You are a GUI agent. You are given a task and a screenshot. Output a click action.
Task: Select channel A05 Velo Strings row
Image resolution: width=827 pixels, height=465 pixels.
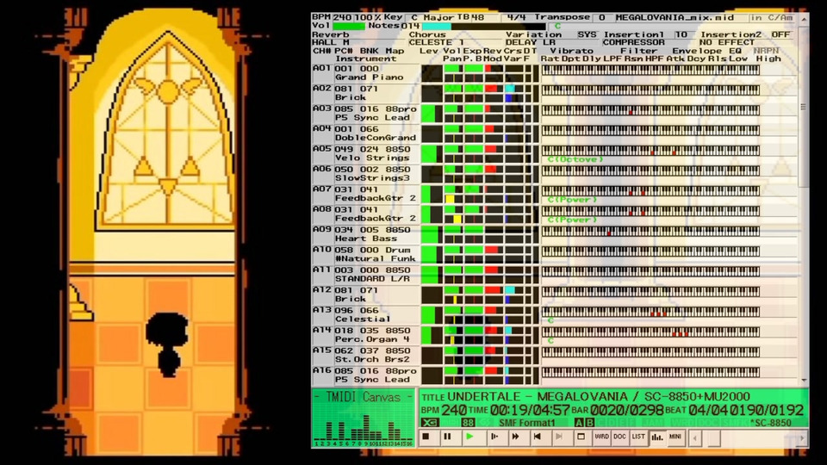click(362, 153)
